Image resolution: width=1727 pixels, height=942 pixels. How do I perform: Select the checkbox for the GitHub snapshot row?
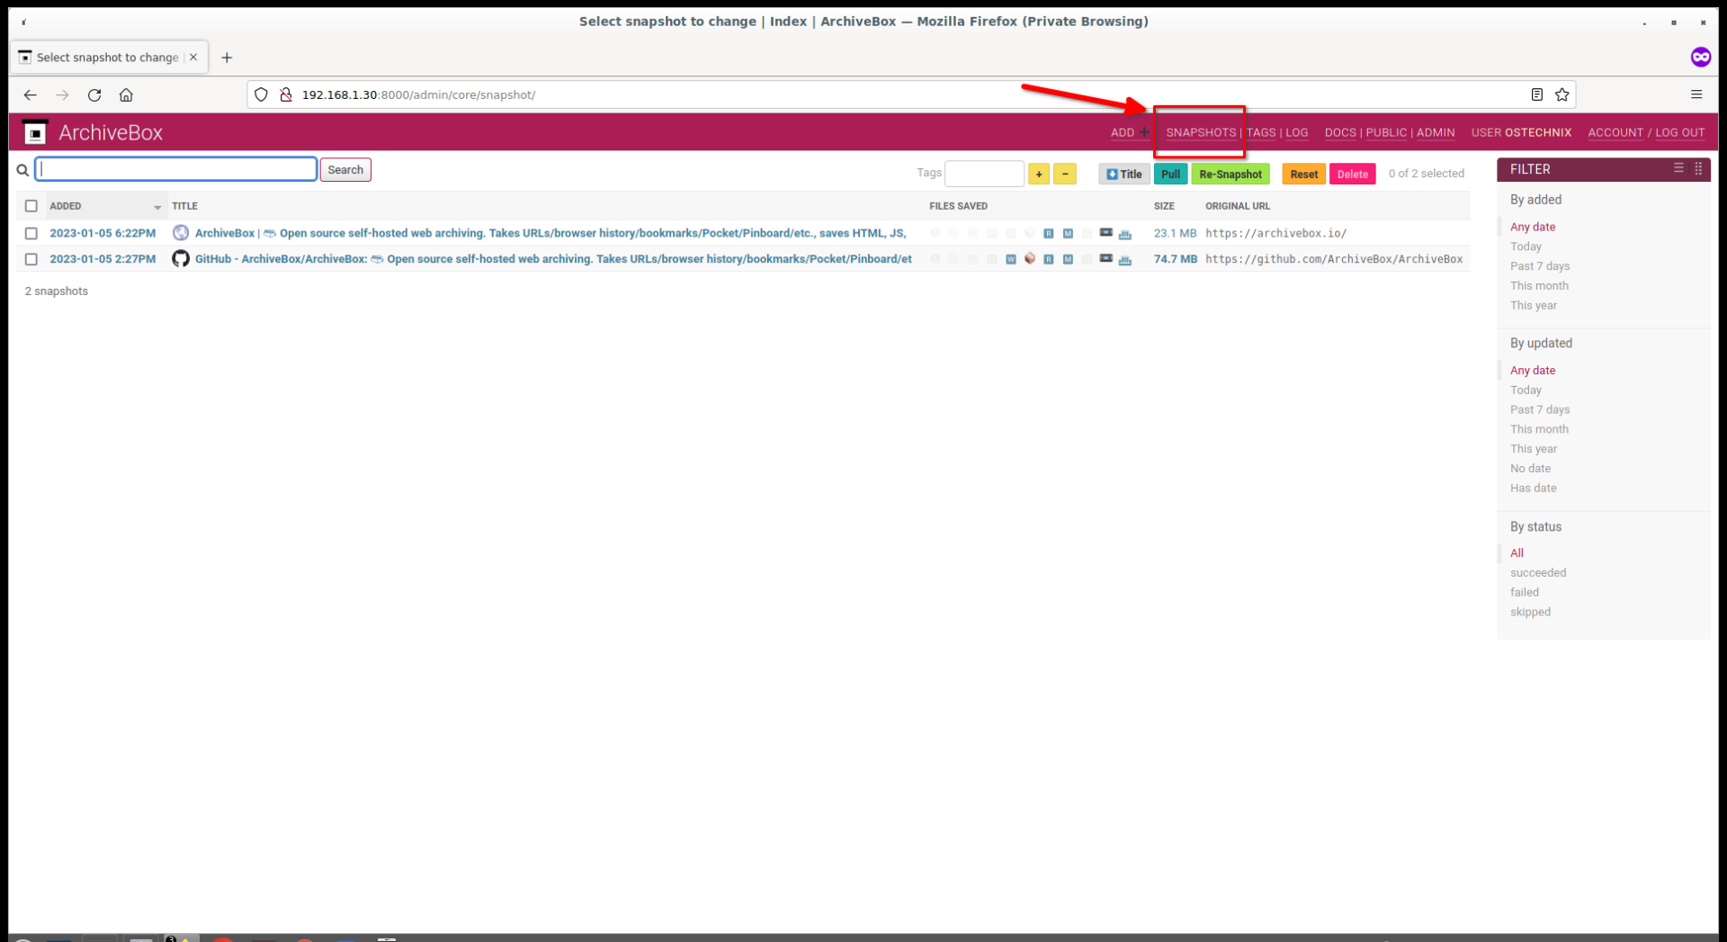click(31, 259)
